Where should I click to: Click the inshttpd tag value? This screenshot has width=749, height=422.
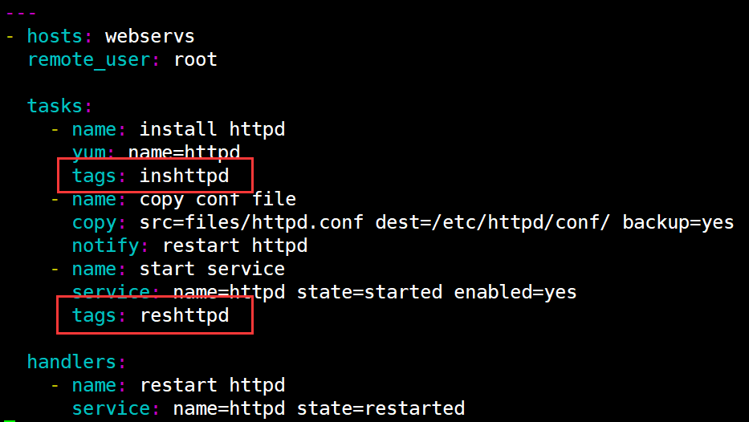(x=185, y=176)
